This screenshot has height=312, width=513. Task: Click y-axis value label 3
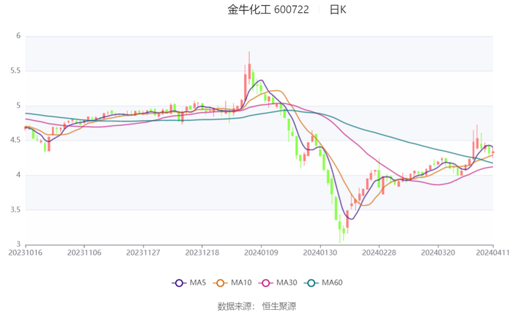18,245
